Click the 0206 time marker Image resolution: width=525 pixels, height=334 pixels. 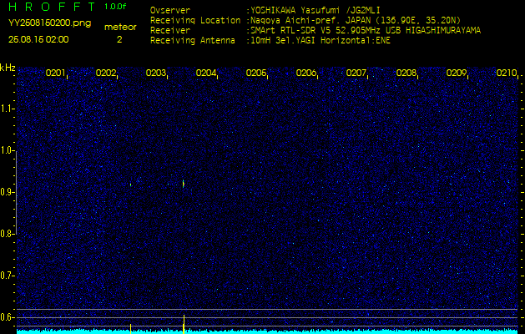(306, 73)
